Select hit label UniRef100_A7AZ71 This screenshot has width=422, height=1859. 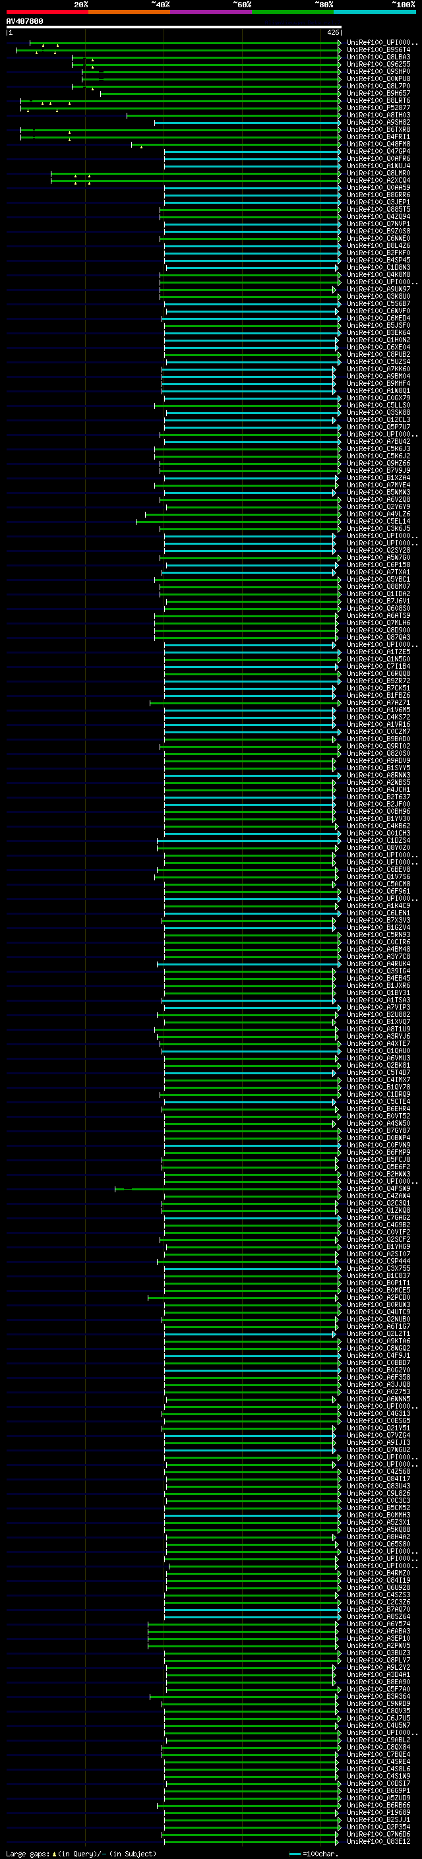pos(378,703)
